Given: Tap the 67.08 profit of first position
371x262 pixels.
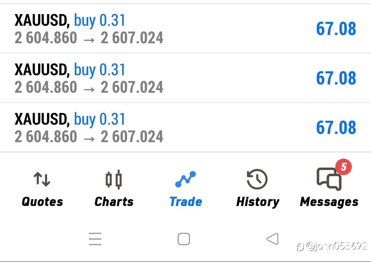Looking at the screenshot, I should 336,29.
